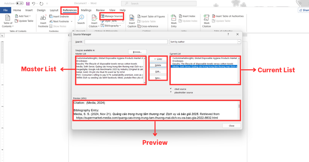Click the Insert Caption icon
The image size is (309, 162).
132,19
